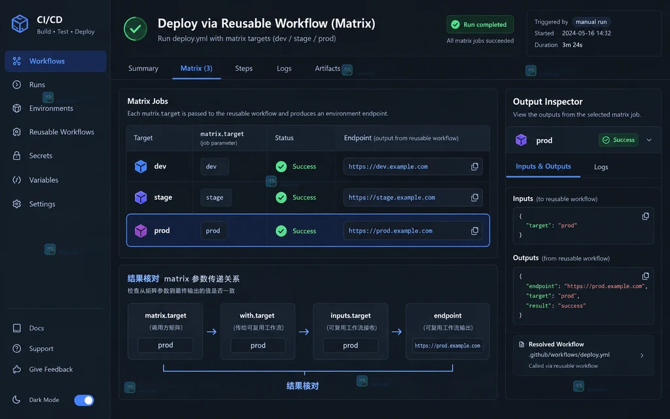Select the Matrix (3) tab
This screenshot has width=670, height=419.
click(x=196, y=68)
